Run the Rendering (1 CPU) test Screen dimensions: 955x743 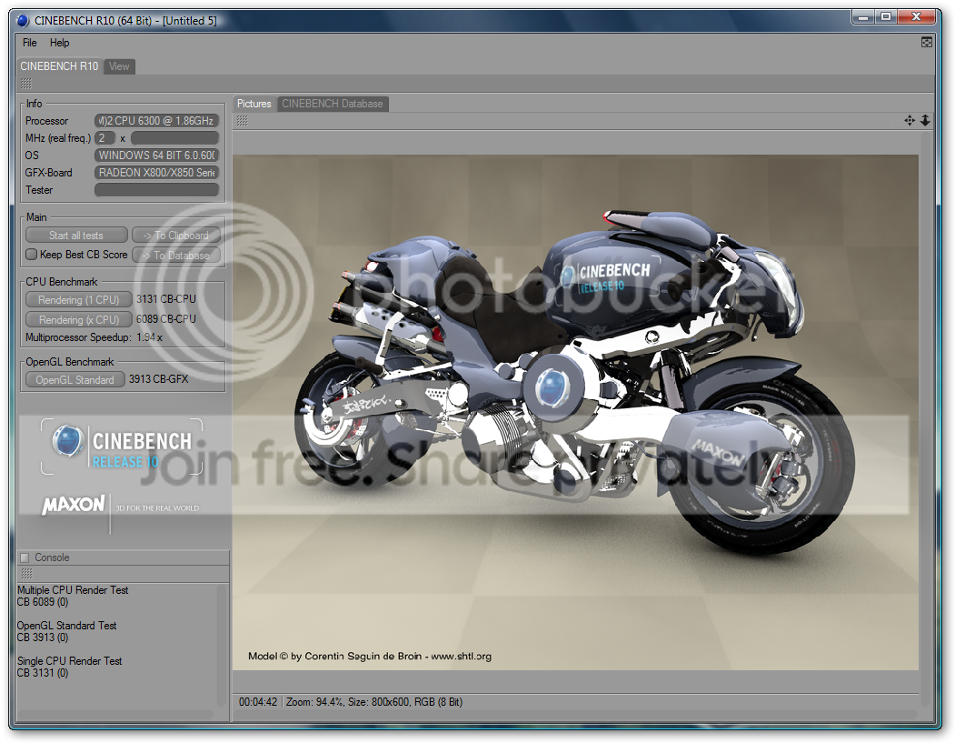click(78, 300)
